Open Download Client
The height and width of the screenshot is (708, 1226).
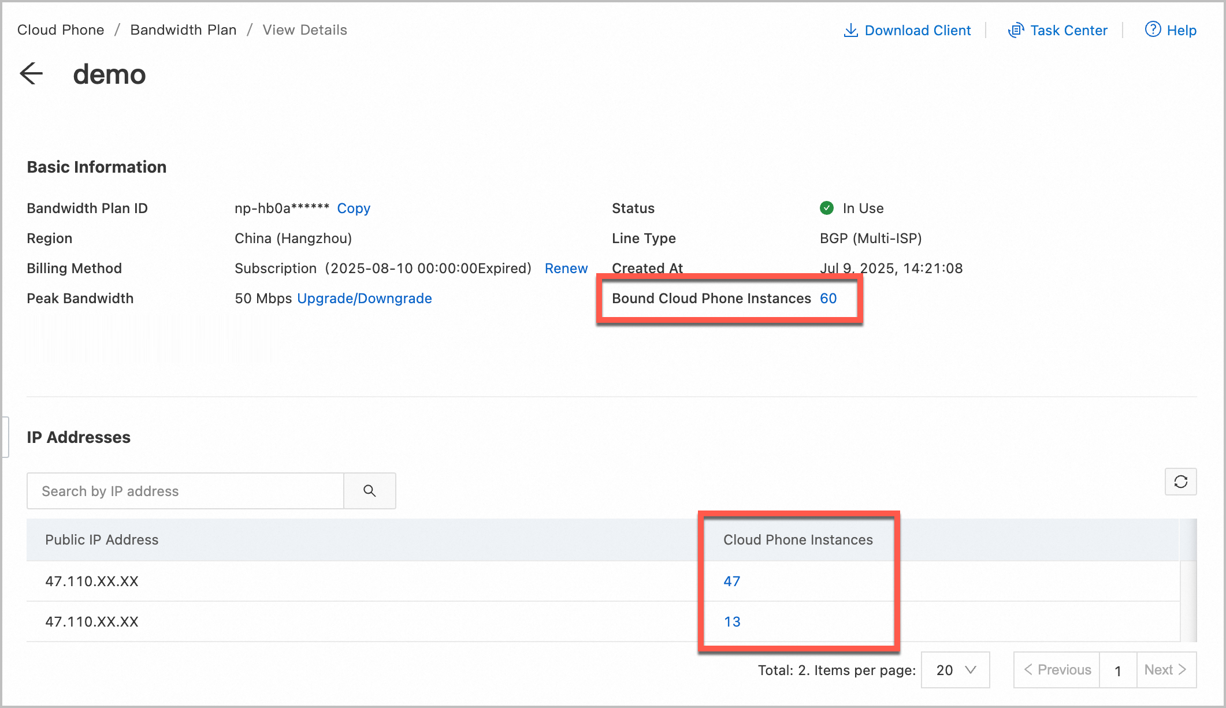tap(907, 30)
